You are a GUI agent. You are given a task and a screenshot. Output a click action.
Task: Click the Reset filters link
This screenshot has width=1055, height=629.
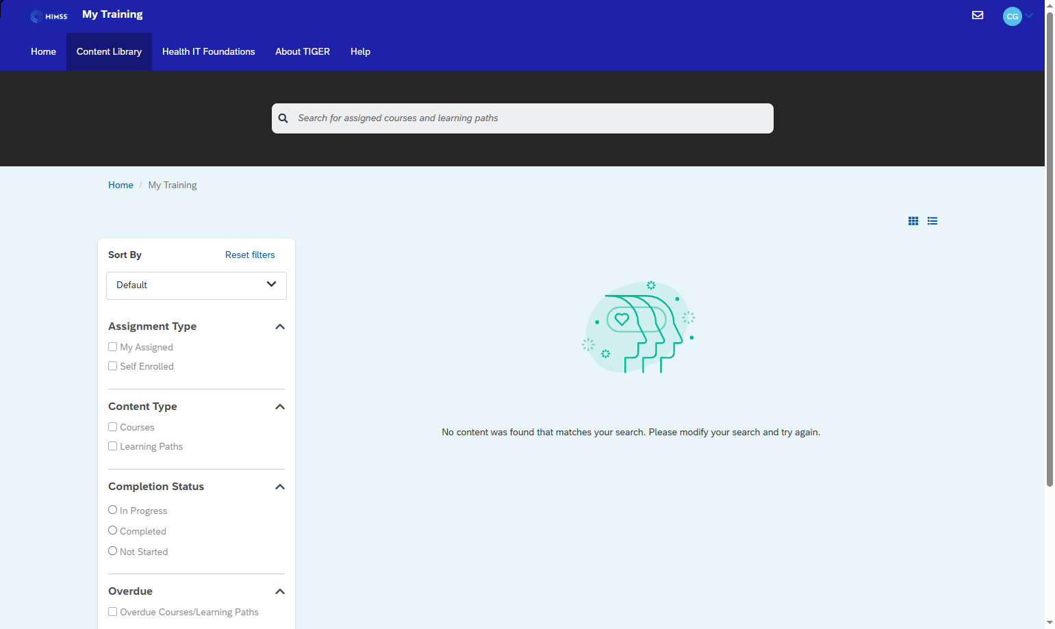pos(250,255)
